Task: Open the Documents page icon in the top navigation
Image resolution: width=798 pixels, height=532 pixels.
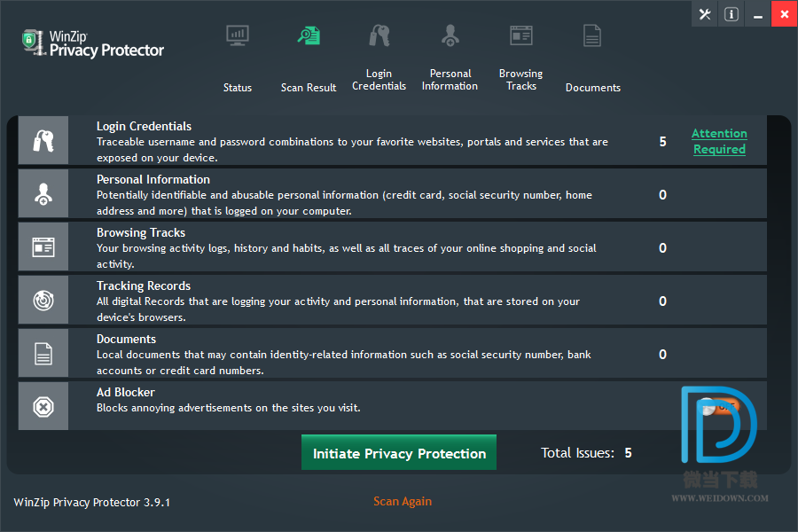Action: [x=592, y=35]
